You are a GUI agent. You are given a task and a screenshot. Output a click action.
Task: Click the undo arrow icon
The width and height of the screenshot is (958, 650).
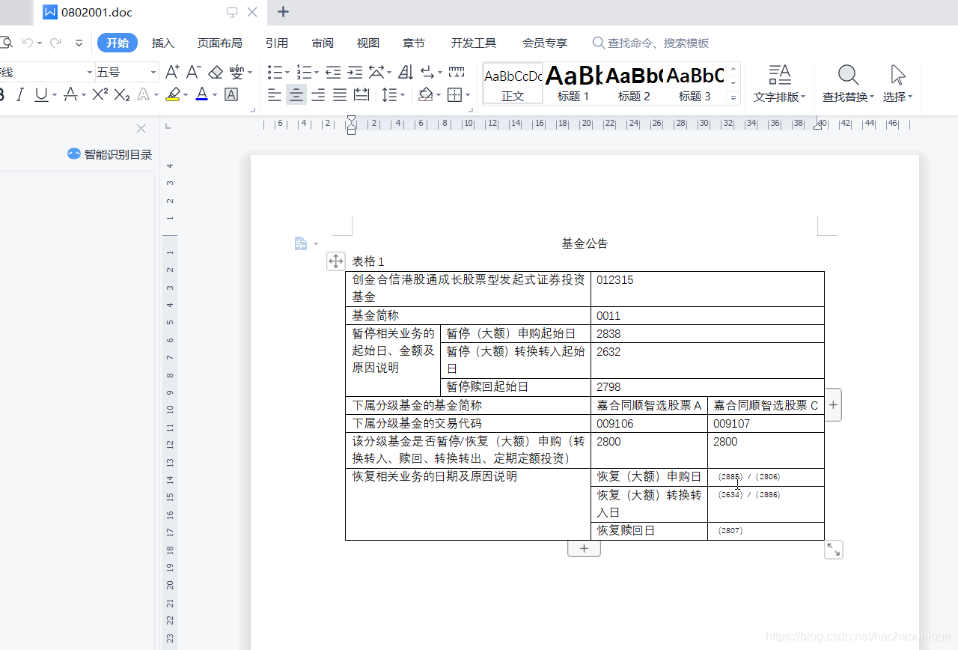(x=27, y=43)
